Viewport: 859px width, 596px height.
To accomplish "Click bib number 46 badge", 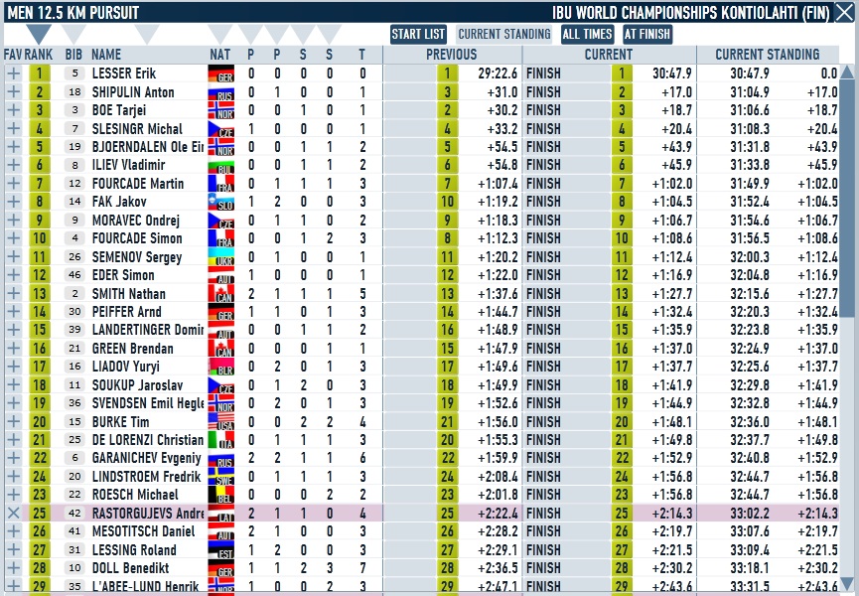I will tap(75, 275).
